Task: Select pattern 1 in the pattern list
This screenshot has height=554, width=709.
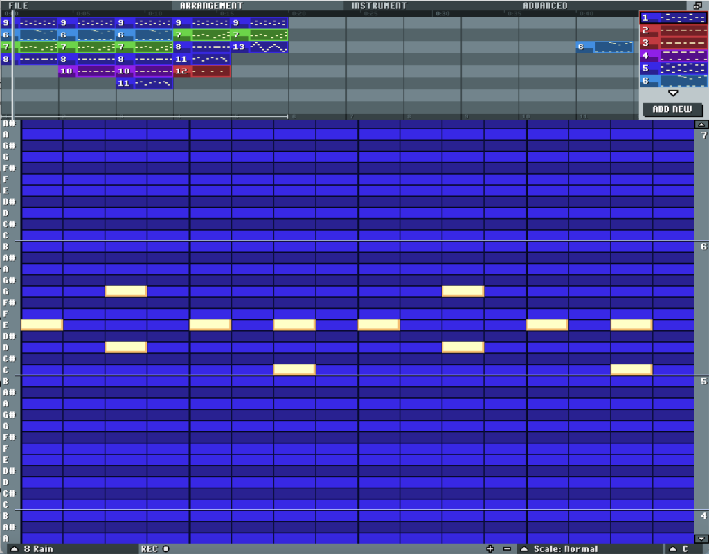Action: (x=673, y=18)
